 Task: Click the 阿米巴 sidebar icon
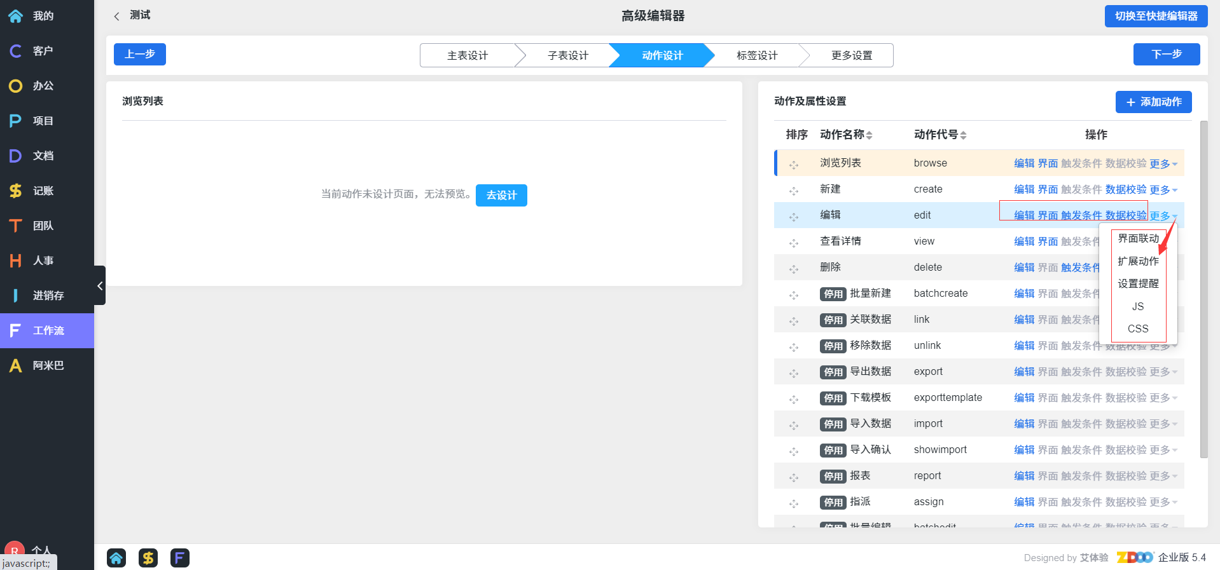[16, 365]
